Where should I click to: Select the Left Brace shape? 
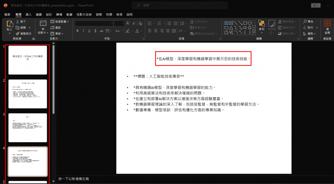click(x=245, y=33)
